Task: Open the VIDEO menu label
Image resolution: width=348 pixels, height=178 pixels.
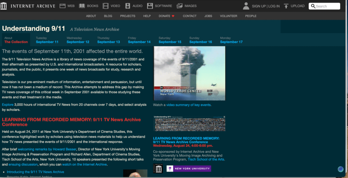Action: (116, 6)
